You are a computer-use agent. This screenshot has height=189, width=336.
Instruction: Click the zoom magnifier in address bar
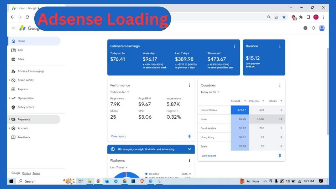click(x=269, y=17)
